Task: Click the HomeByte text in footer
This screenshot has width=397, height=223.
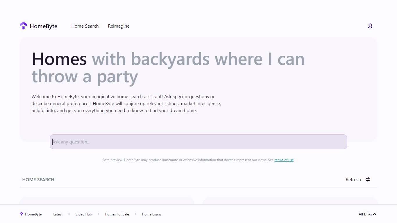Action: pos(33,214)
